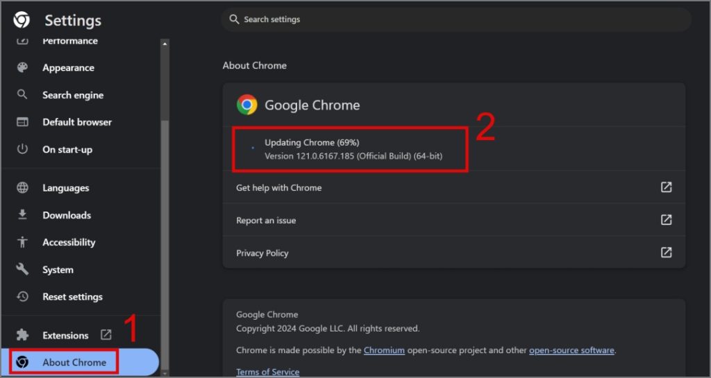Click the About Chrome page heading
The width and height of the screenshot is (711, 378).
pyautogui.click(x=254, y=66)
